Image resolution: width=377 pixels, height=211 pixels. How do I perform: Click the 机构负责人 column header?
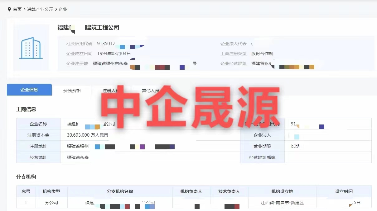(191, 191)
